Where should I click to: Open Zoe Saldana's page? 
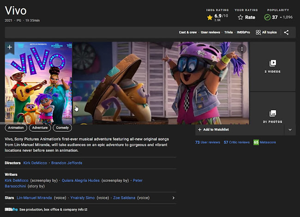pyautogui.click(x=124, y=198)
